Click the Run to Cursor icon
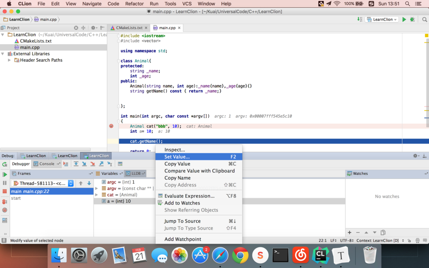 (110, 164)
